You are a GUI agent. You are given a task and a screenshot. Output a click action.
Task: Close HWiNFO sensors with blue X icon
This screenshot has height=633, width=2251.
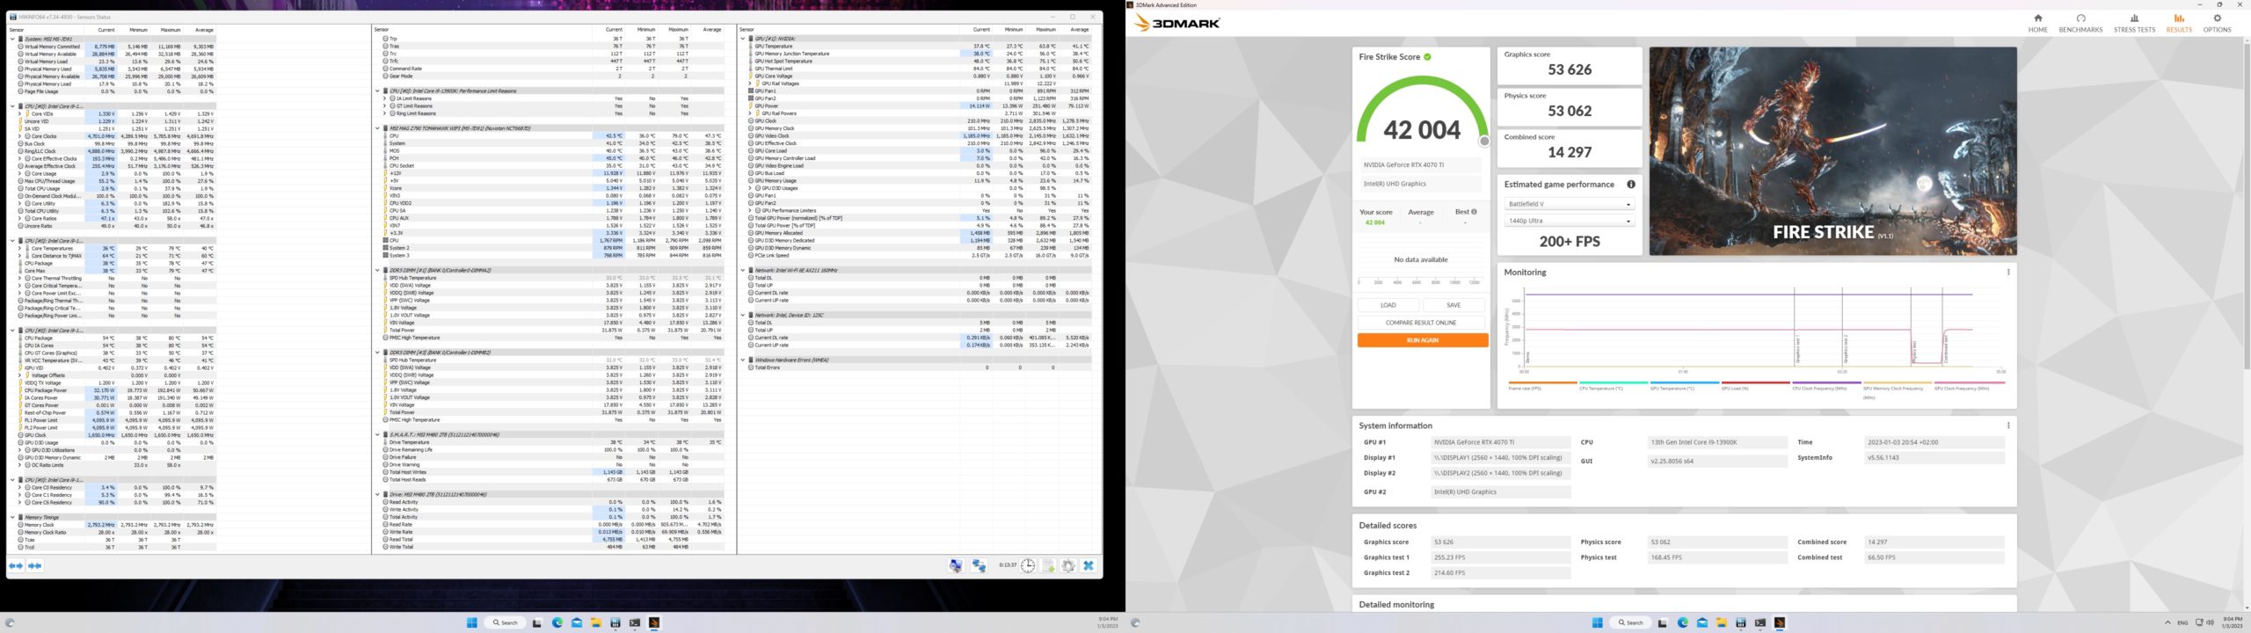click(x=1089, y=566)
